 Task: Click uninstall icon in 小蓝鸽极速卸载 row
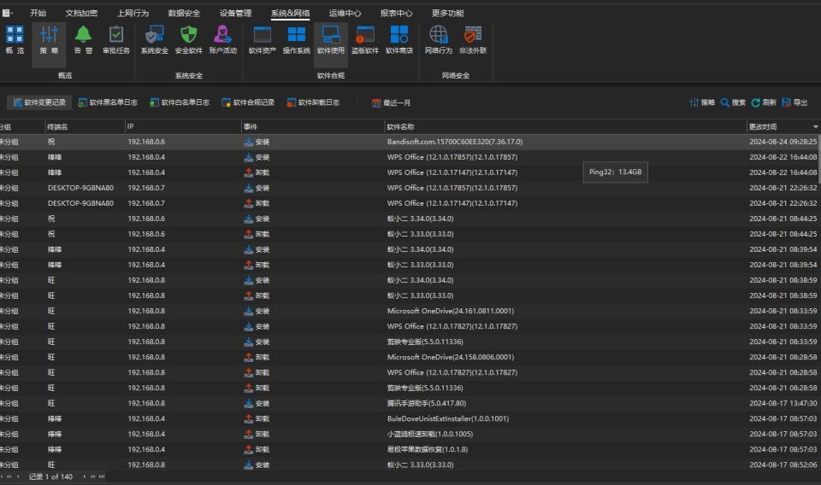tap(249, 435)
